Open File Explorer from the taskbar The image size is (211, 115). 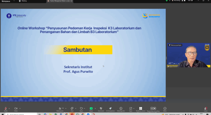[x=50, y=114]
